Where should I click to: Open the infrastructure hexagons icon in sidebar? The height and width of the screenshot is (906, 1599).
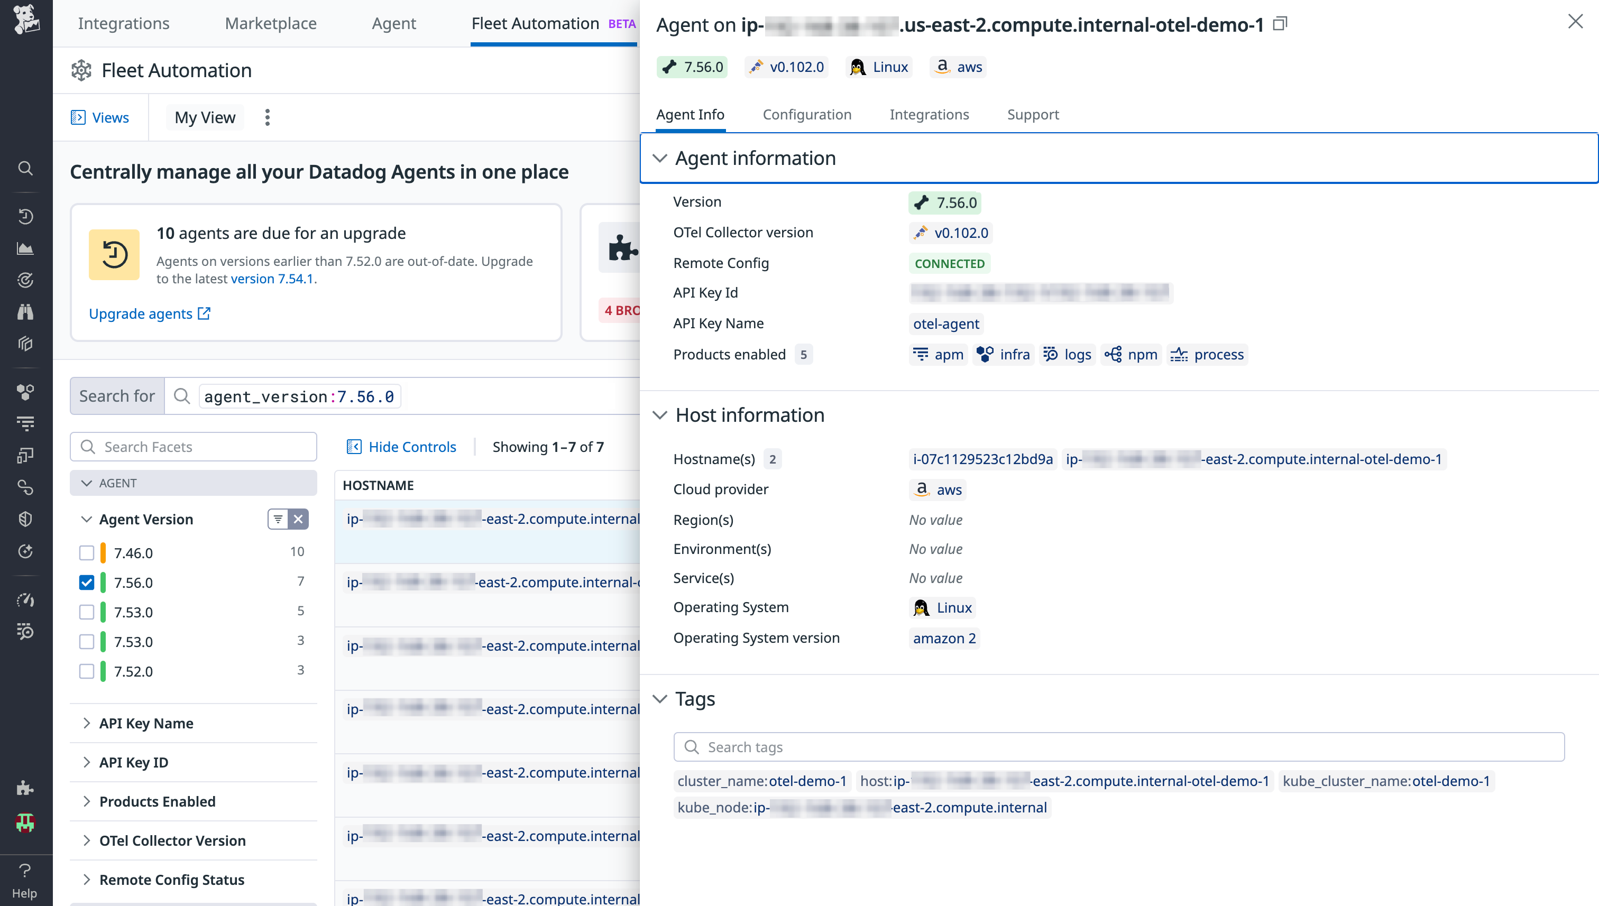tap(25, 391)
